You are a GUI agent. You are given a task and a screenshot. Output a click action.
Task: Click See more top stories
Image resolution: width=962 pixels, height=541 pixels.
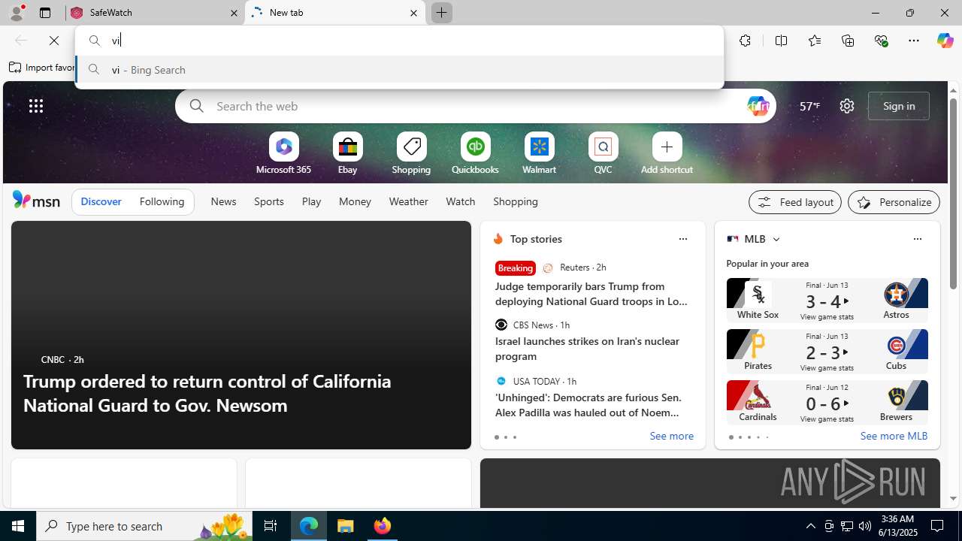click(x=671, y=437)
